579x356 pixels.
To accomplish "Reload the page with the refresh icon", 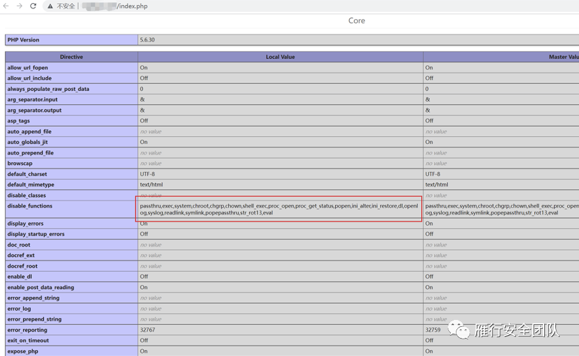I will click(x=33, y=6).
